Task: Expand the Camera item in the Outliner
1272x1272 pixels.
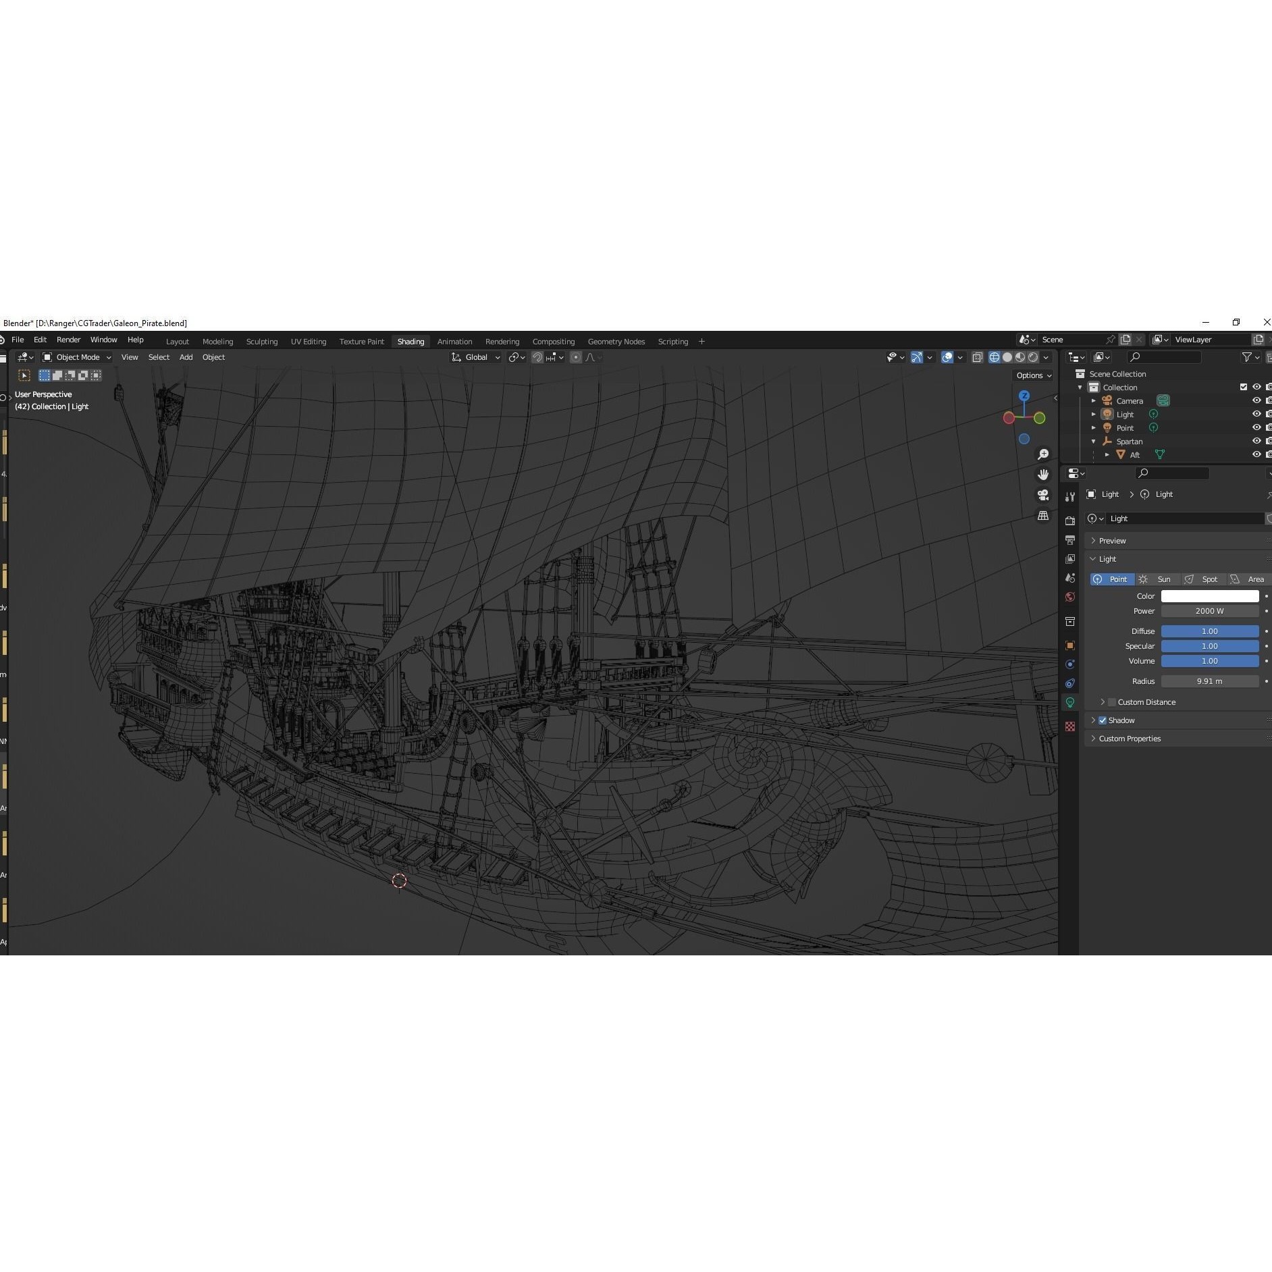Action: tap(1094, 400)
